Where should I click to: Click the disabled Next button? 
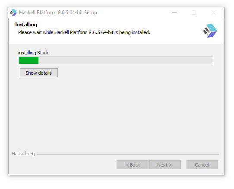(165, 165)
